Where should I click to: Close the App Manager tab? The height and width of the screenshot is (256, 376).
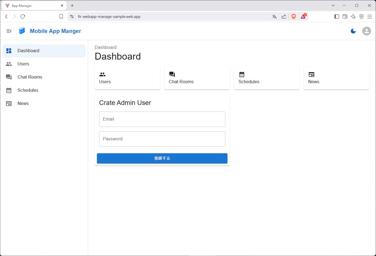[x=62, y=6]
